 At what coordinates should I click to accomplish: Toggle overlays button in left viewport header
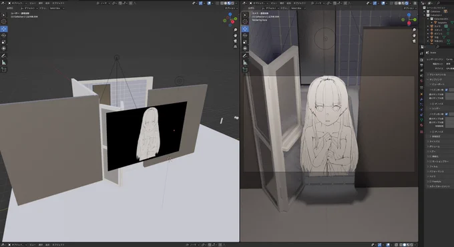click(210, 3)
